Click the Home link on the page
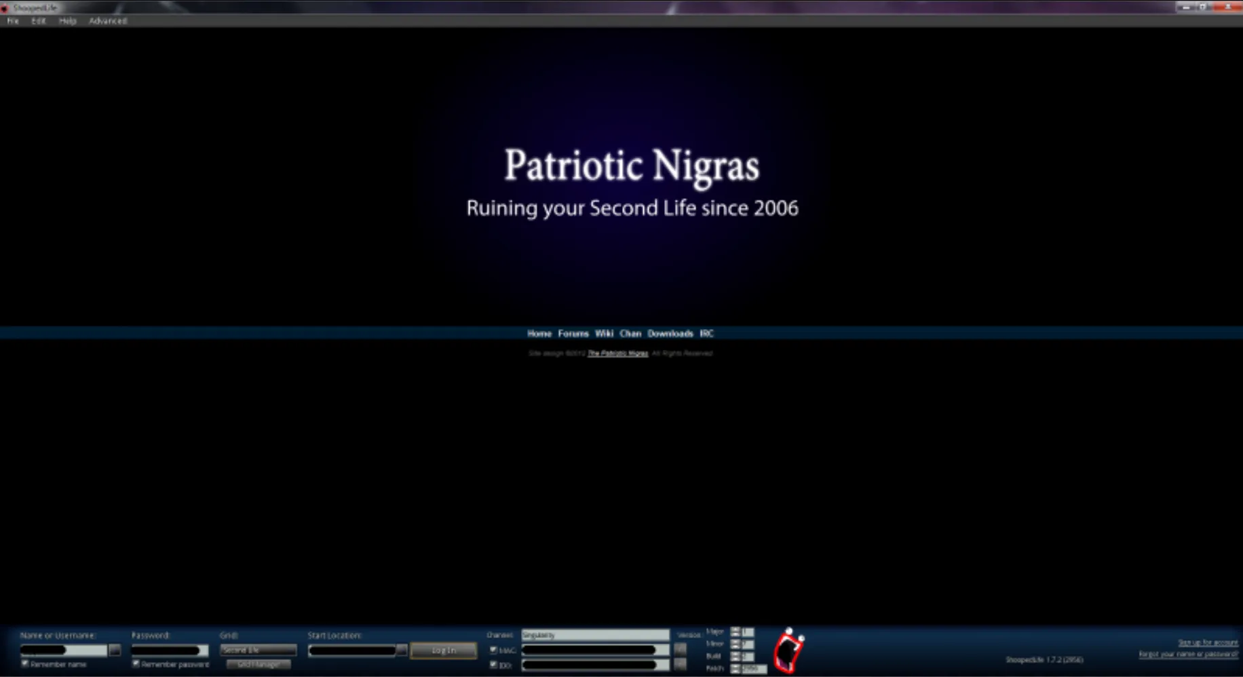Screen dimensions: 1243x677 pos(539,334)
